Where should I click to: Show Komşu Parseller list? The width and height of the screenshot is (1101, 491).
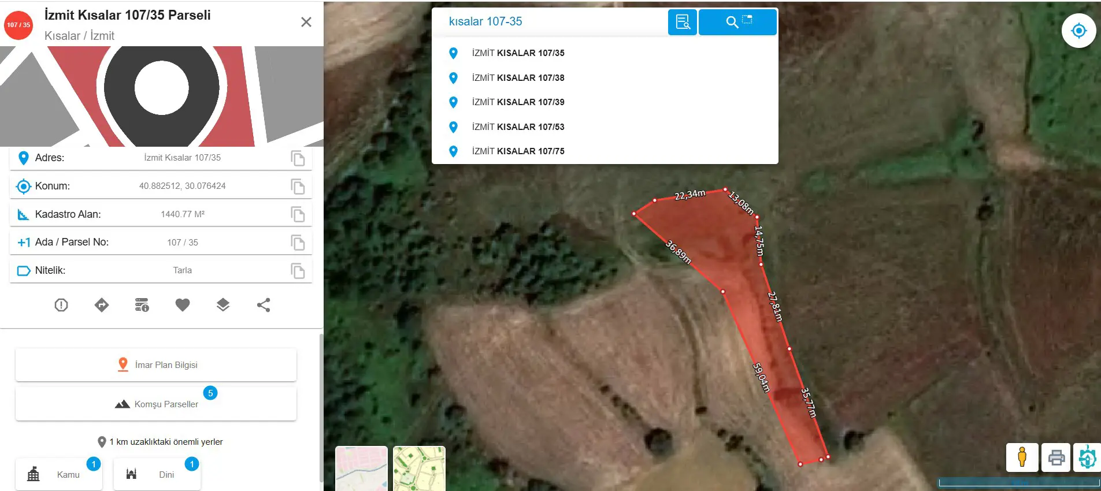pos(156,404)
